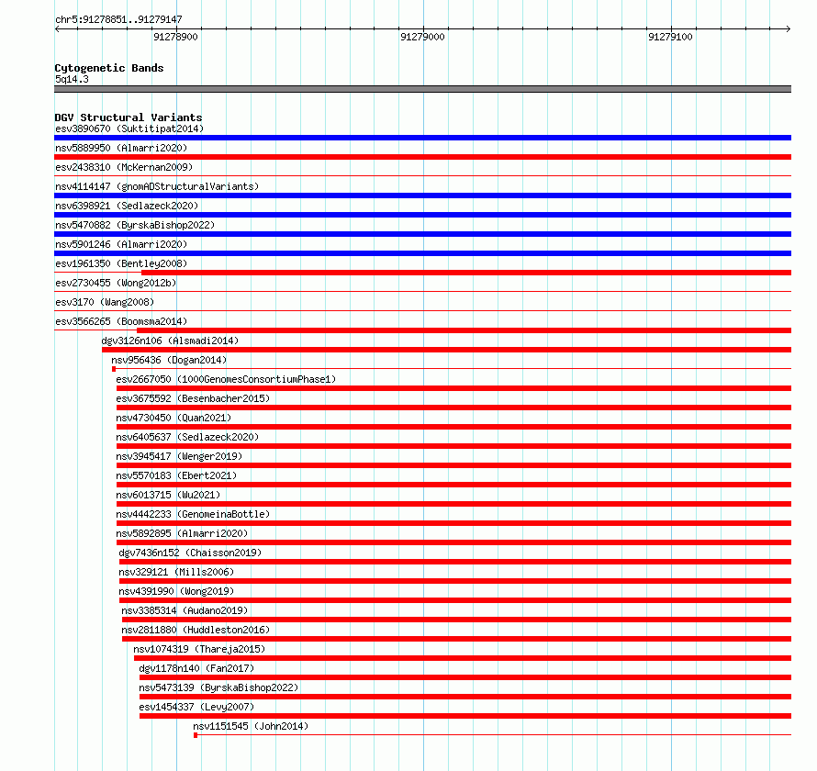This screenshot has height=771, width=817.
Task: Click nsv3385314 (Audano2019) label
Action: click(185, 610)
